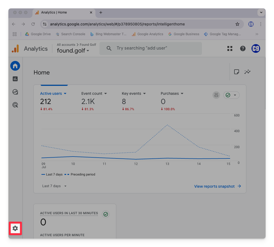Image resolution: width=274 pixels, height=247 pixels.
Task: Open the Reports icon in sidebar
Action: coord(15,79)
